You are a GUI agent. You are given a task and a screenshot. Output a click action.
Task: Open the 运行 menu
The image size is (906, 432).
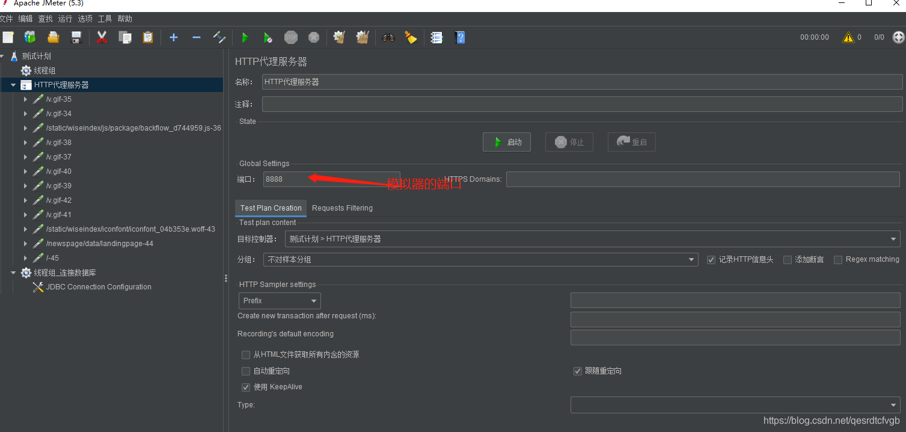pyautogui.click(x=65, y=19)
